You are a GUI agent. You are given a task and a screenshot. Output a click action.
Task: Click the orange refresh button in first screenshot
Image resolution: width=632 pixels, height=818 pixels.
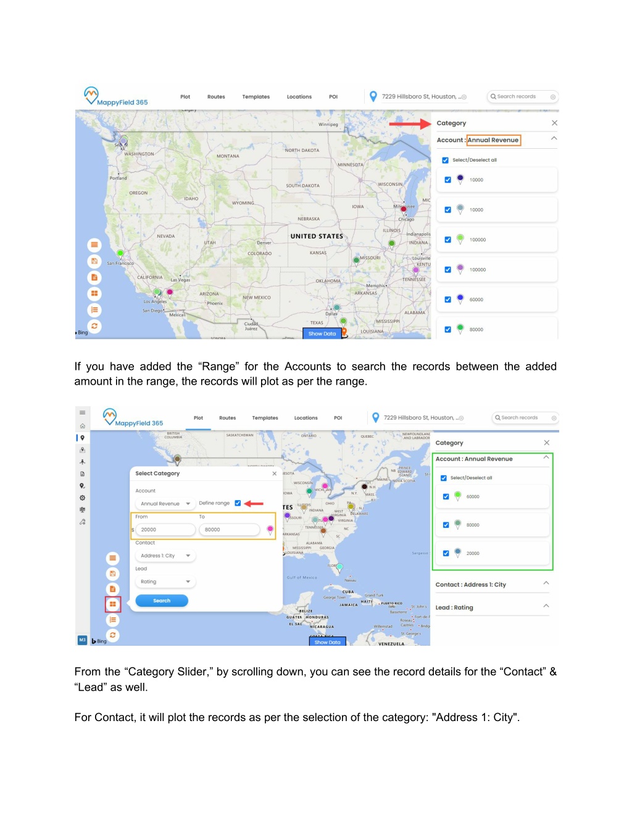click(x=94, y=326)
